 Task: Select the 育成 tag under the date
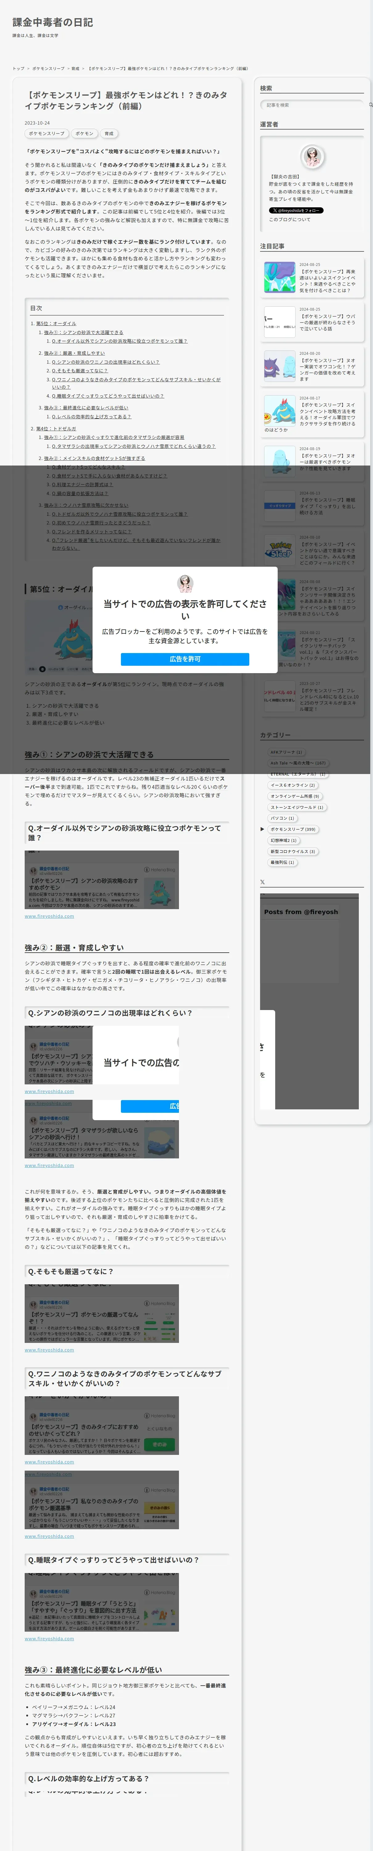(109, 134)
